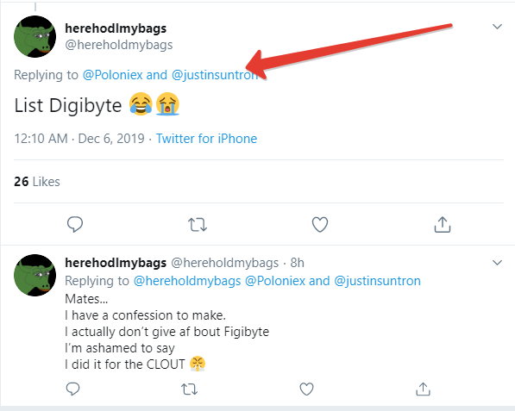Click herehodlmybags display name in top tweet
Viewport: 515px width, 411px height.
116,28
